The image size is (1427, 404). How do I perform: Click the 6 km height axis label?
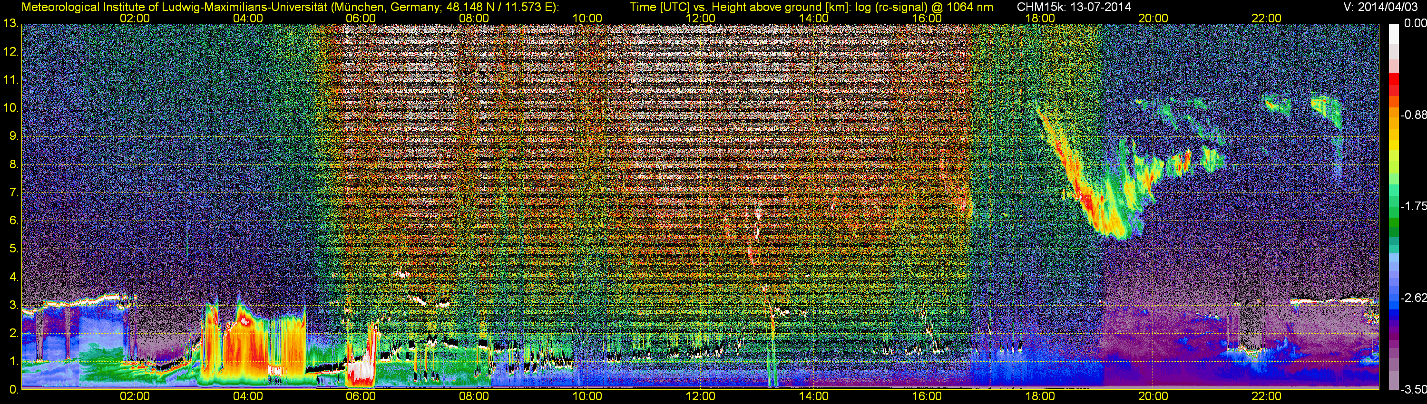click(14, 220)
